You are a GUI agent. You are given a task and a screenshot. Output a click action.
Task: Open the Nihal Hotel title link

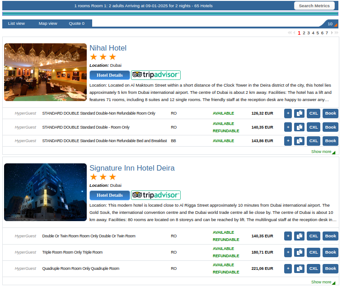point(108,48)
